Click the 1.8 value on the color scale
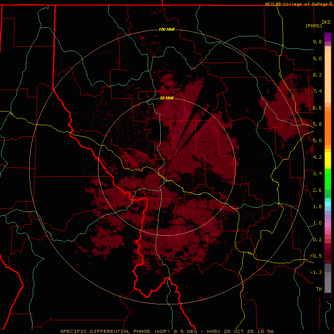The height and width of the screenshot is (334, 334). tap(317, 207)
